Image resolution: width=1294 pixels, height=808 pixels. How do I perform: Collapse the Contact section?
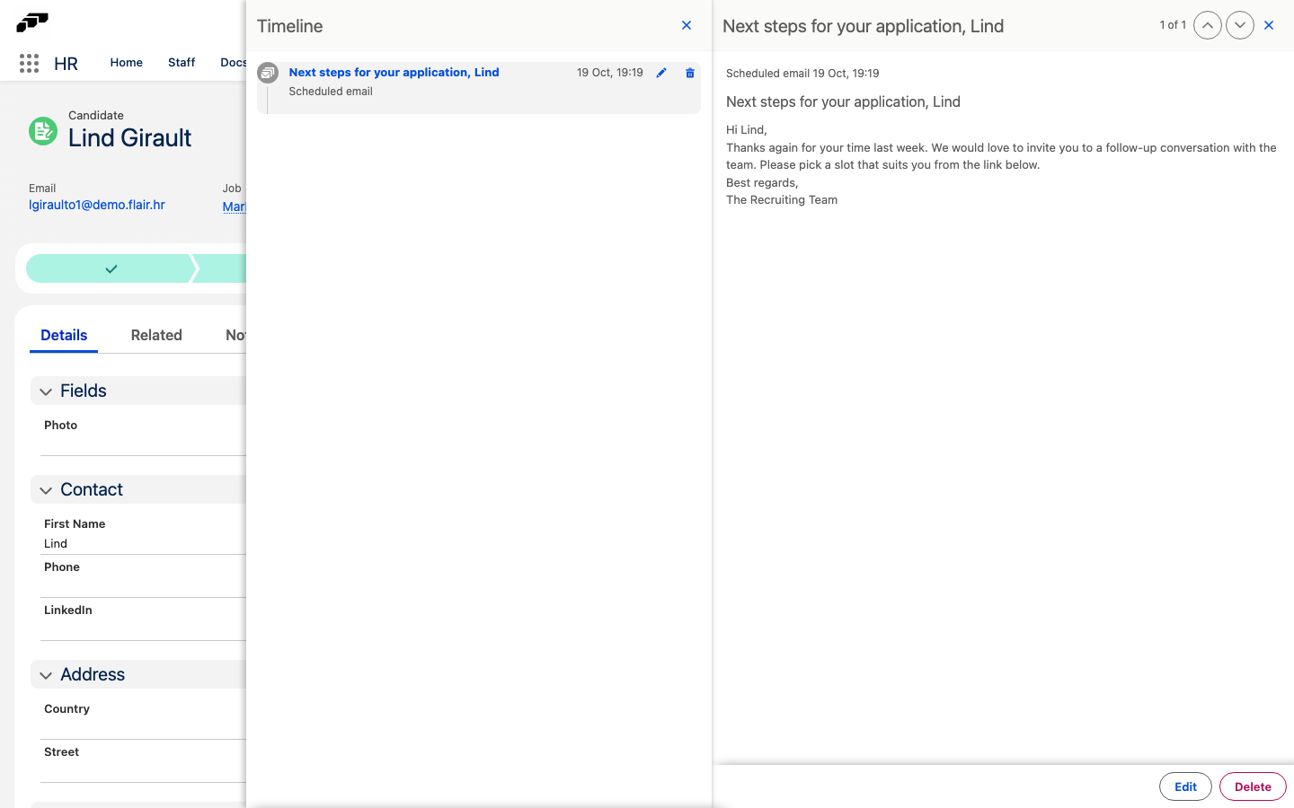tap(46, 490)
